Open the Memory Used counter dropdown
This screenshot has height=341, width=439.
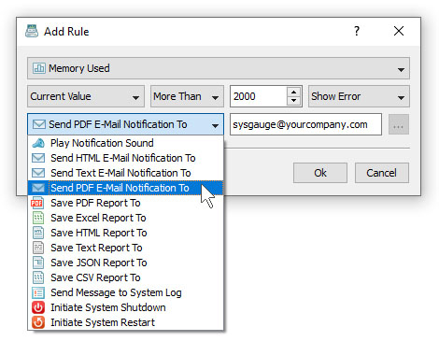[x=219, y=68]
